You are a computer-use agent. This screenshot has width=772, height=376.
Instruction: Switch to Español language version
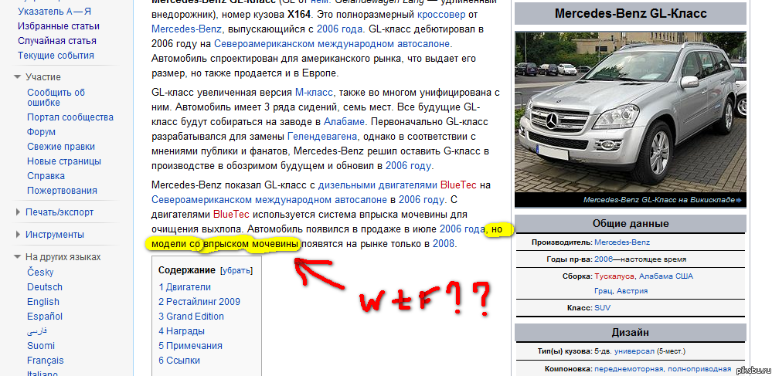(45, 316)
